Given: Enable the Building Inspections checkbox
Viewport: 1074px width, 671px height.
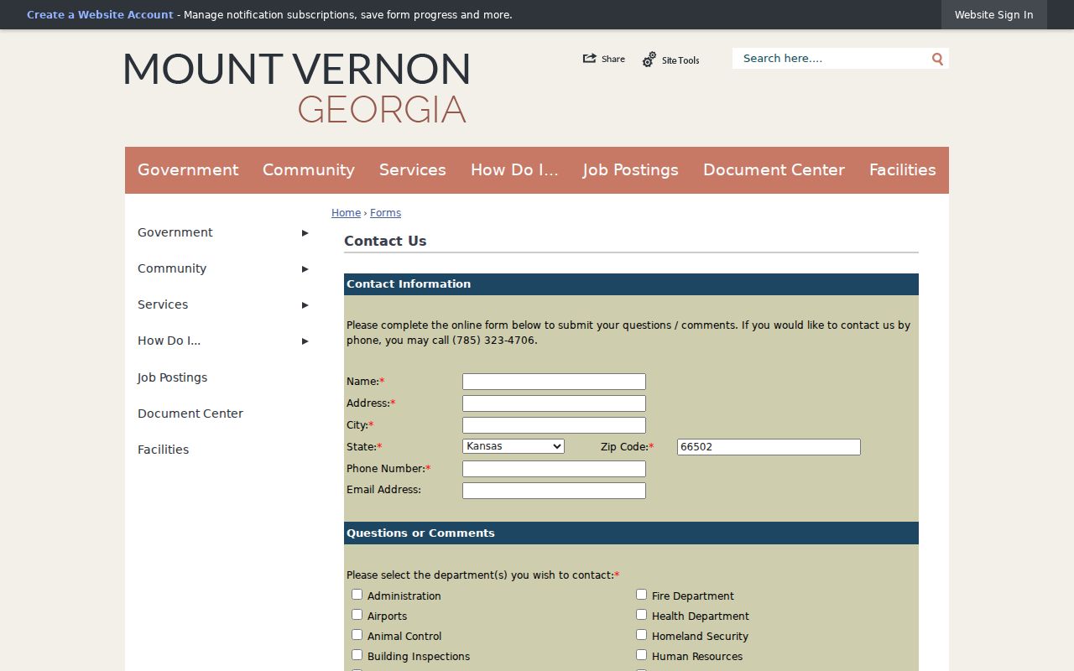Looking at the screenshot, I should tap(357, 655).
